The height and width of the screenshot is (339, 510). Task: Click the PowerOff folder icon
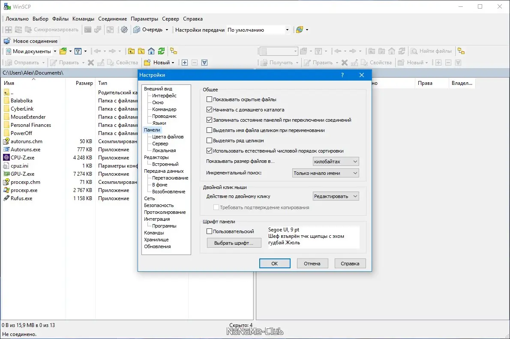pos(6,133)
